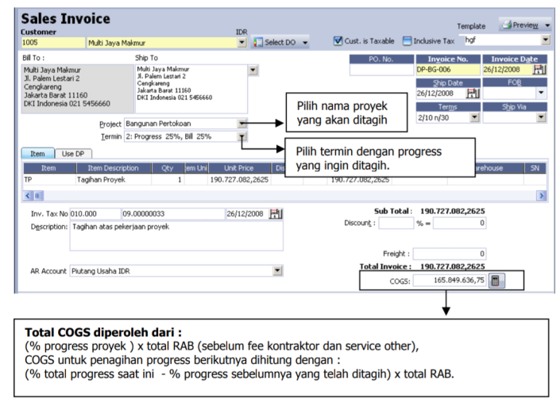
Task: Enable the Inclusive Tax checkbox
Action: [407, 41]
